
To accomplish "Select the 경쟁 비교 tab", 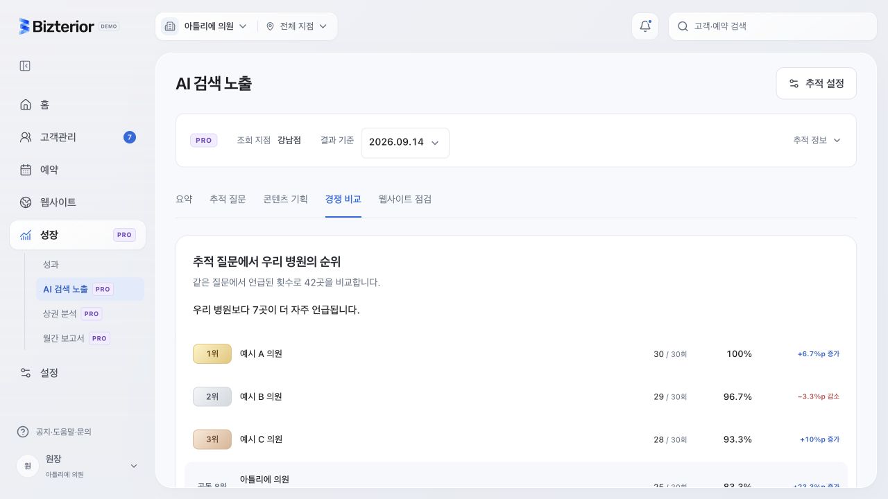I will [343, 200].
